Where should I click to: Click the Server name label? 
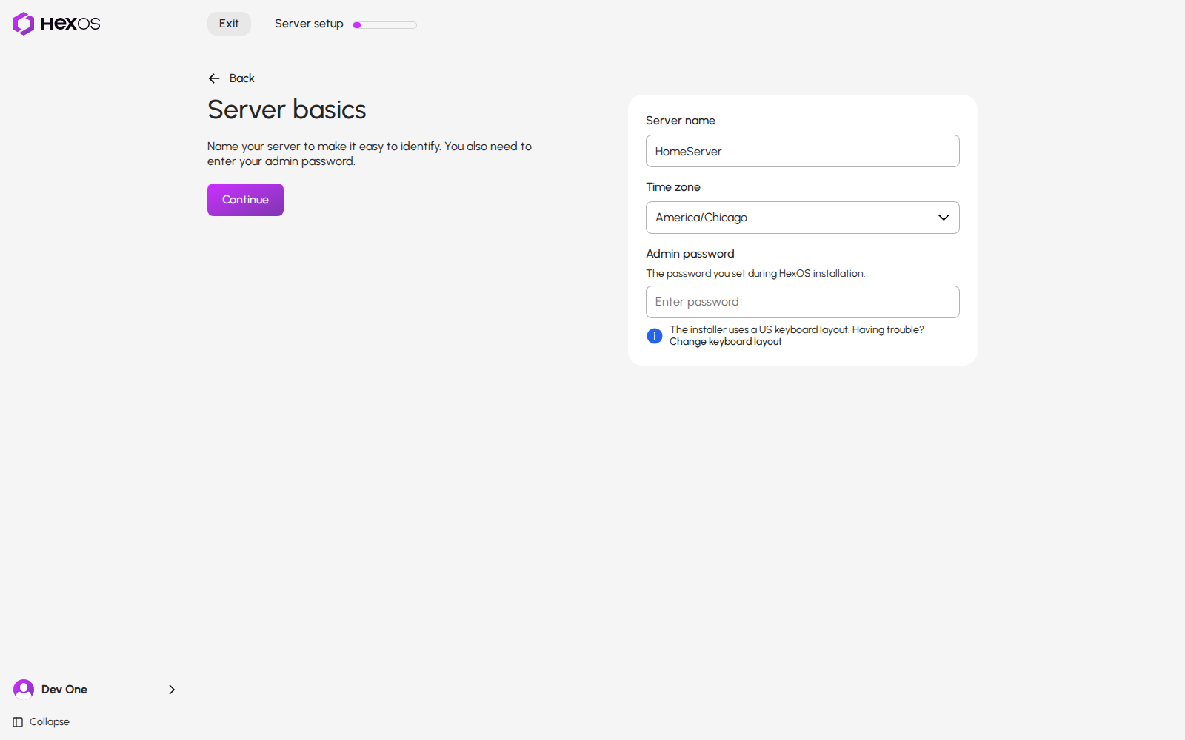point(681,121)
